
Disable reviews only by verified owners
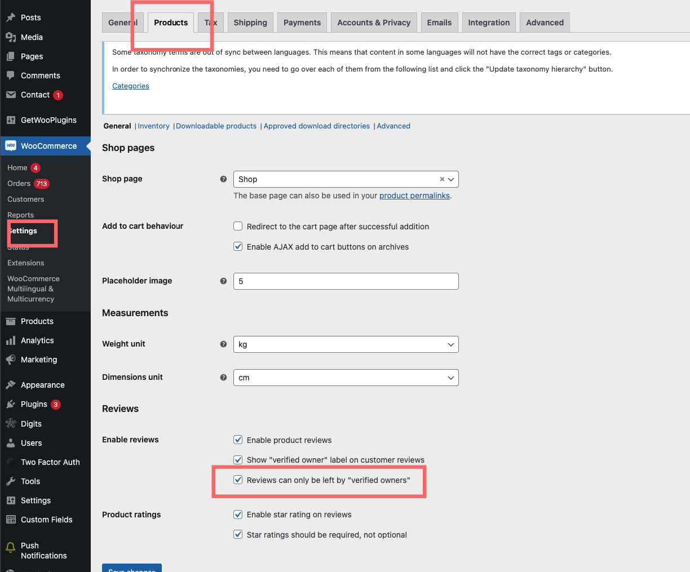coord(238,480)
